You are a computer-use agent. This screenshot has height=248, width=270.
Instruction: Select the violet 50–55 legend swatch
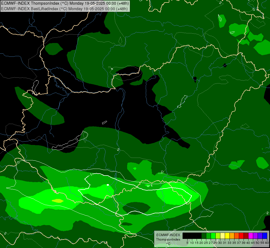tap(260, 236)
